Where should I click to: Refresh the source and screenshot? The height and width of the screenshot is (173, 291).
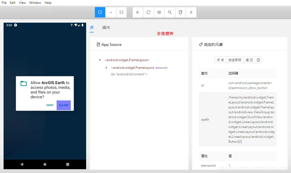coord(149,12)
